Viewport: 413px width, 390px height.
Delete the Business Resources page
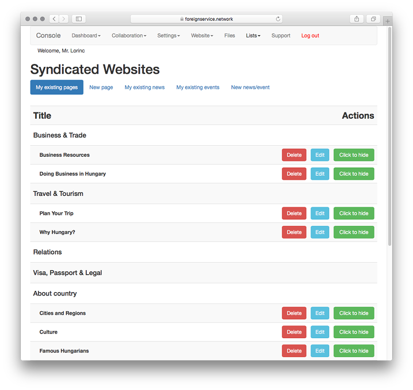click(294, 155)
